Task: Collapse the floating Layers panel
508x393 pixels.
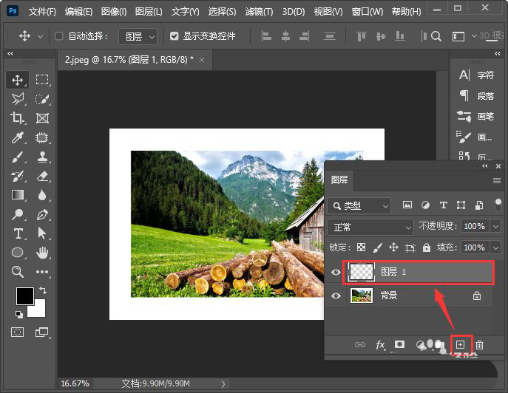Action: pyautogui.click(x=485, y=166)
